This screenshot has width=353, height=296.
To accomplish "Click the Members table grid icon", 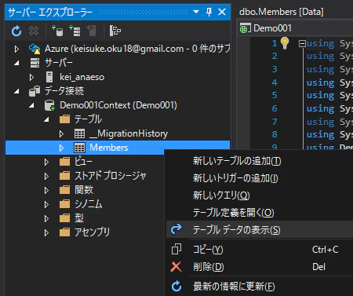I will coord(79,148).
